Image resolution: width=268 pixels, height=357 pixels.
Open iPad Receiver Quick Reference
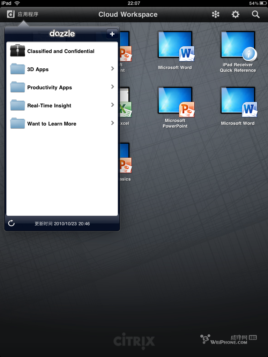[238, 52]
